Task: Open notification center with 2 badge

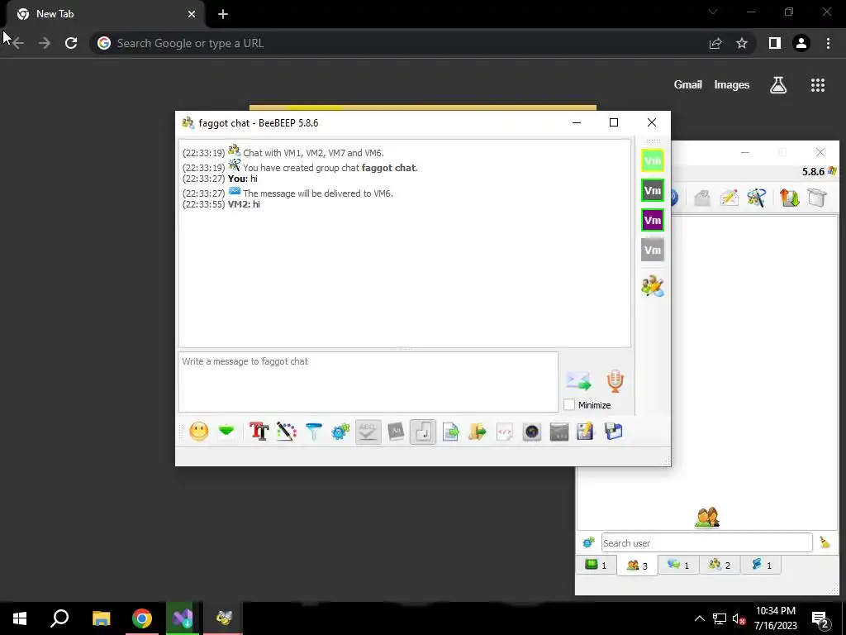Action: 820,619
